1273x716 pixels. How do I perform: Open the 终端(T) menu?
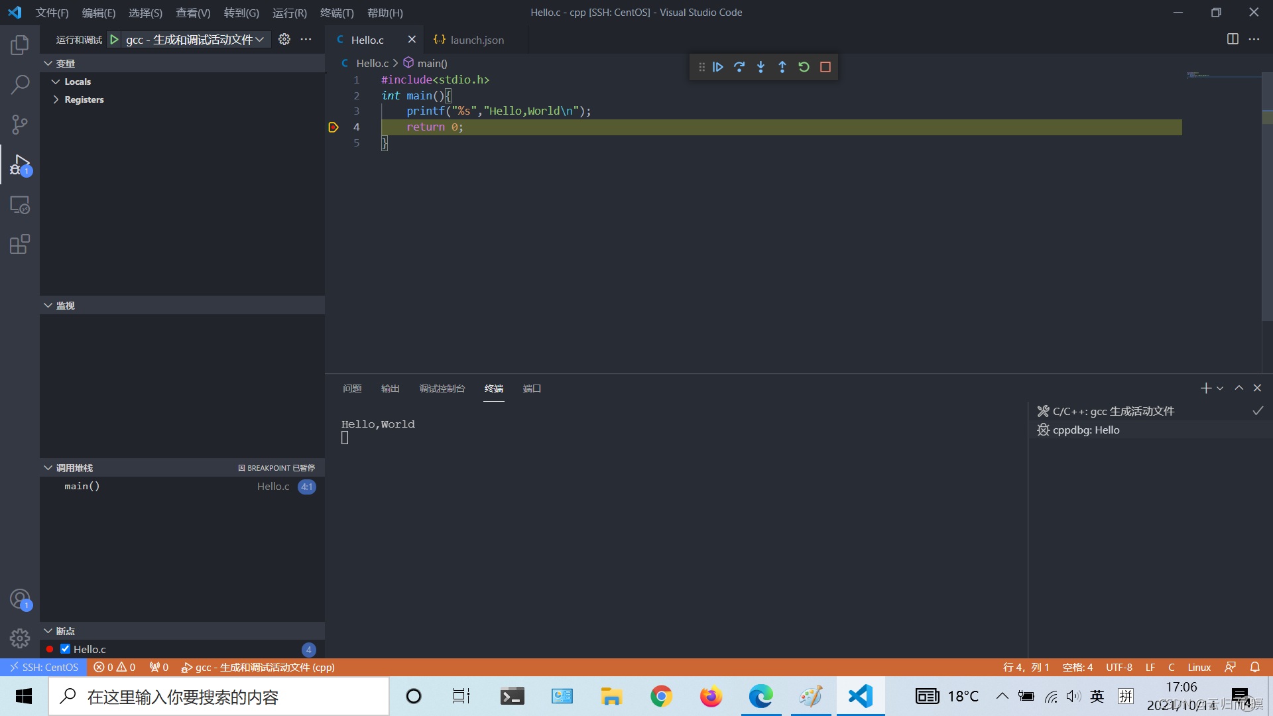(337, 13)
